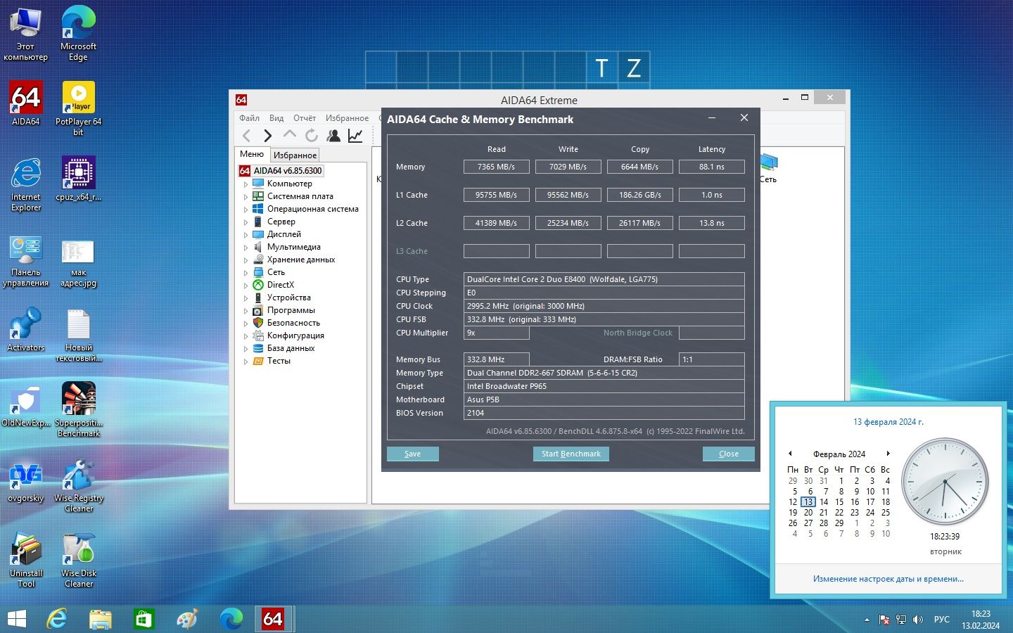The image size is (1013, 633).
Task: Open the Файл menu
Action: (x=249, y=118)
